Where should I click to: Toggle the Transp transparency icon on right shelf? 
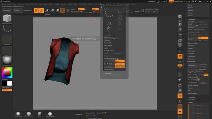coord(180,101)
